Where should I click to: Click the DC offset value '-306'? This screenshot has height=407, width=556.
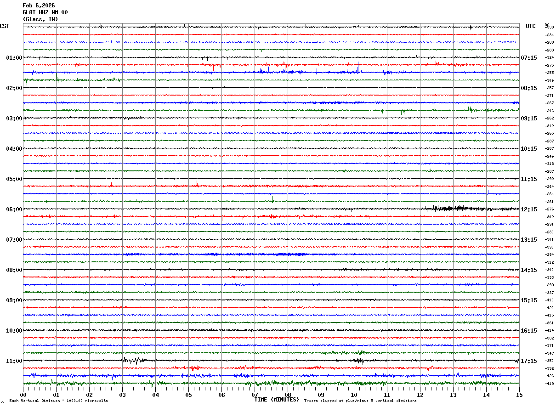pos(549,80)
